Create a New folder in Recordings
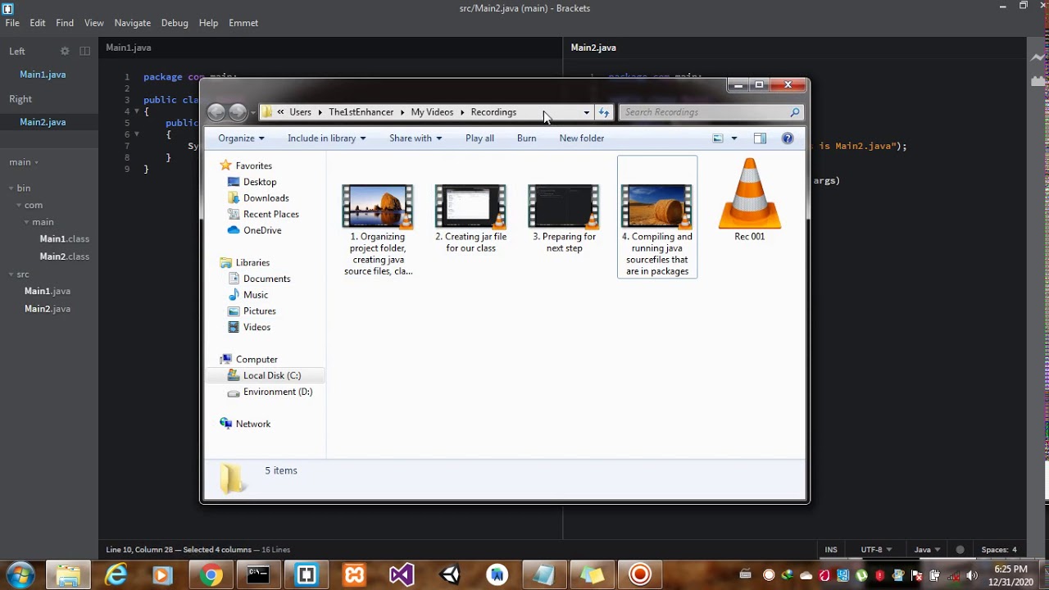 tap(582, 138)
